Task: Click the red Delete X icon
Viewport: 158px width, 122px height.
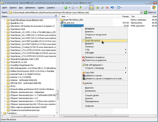Action: pos(107,8)
